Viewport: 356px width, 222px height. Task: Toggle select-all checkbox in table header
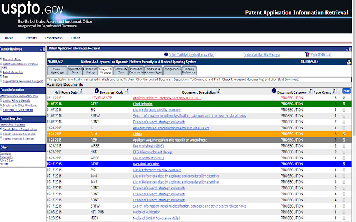[x=339, y=92]
